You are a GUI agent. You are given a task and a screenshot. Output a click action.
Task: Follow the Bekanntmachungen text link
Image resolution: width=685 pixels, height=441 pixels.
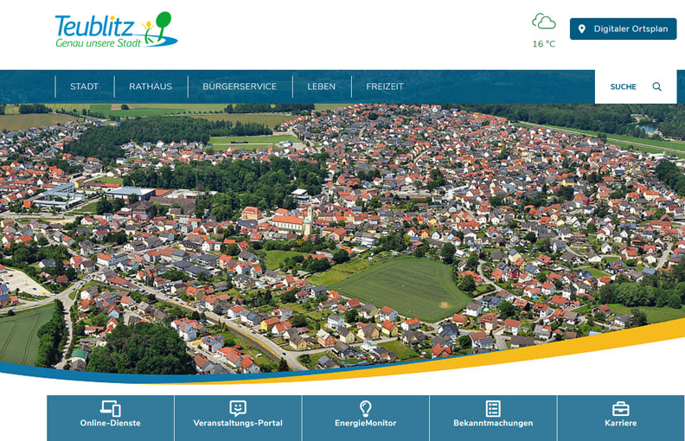(493, 424)
